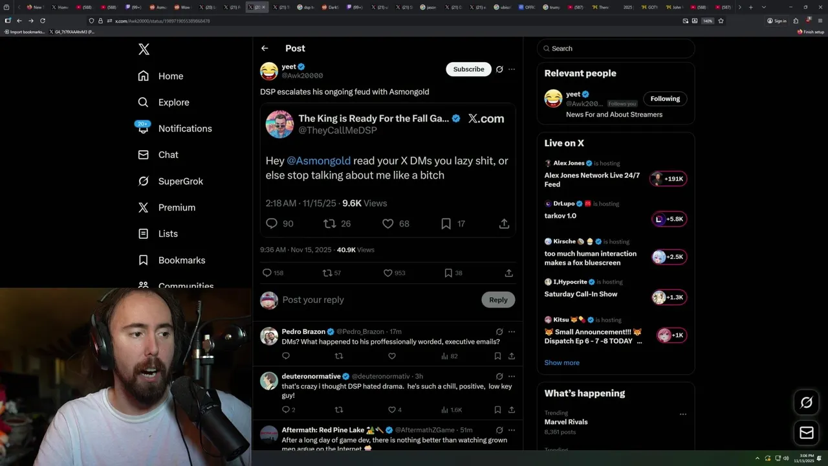Image resolution: width=828 pixels, height=466 pixels.
Task: Open SuperGrok in the sidebar
Action: point(170,181)
